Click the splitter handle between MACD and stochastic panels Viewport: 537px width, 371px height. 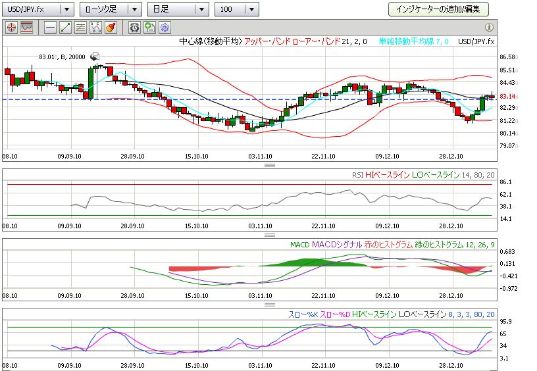pyautogui.click(x=270, y=305)
